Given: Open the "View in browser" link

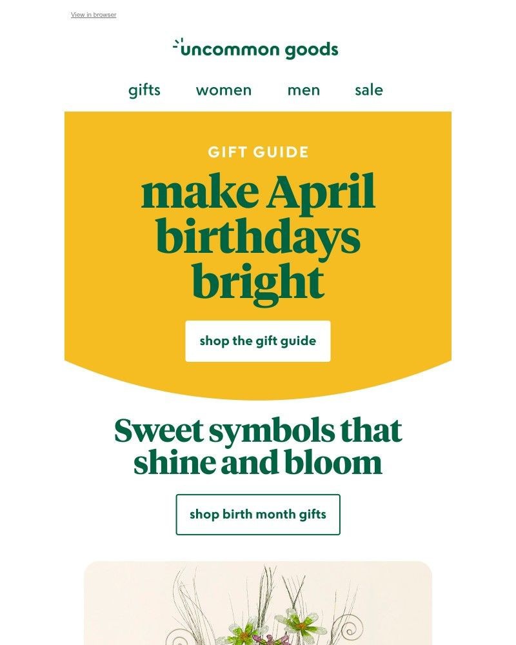Looking at the screenshot, I should click(93, 14).
